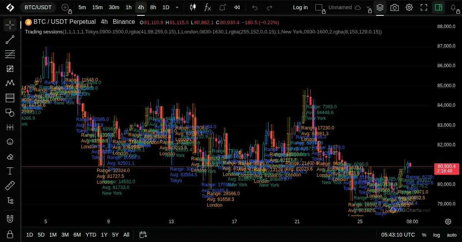Switch to 8h timeframe

tap(153, 7)
